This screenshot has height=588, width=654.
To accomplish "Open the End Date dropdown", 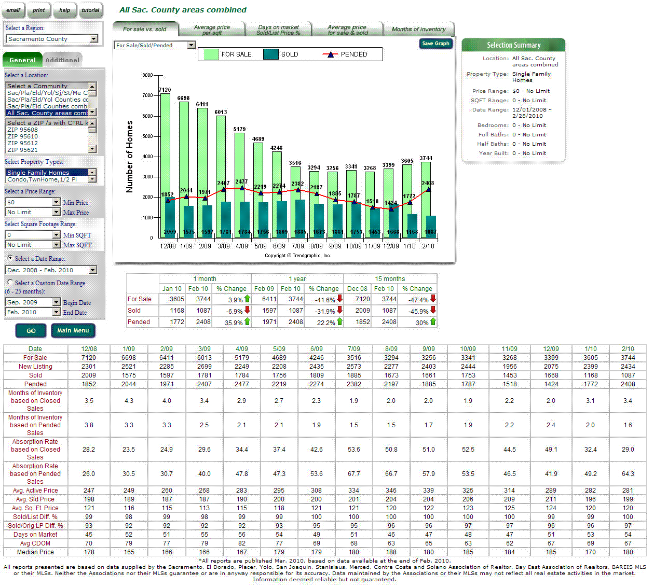I will [33, 312].
